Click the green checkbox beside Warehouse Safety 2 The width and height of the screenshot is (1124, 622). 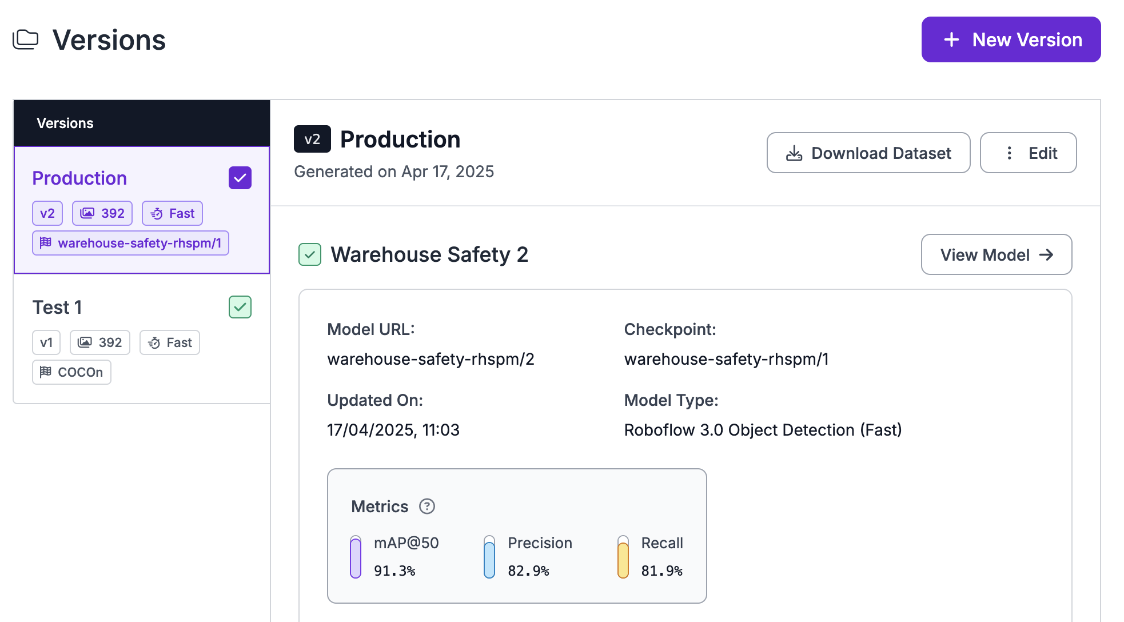point(310,254)
